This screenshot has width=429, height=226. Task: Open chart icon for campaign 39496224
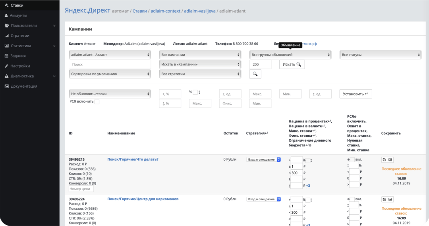point(390,199)
